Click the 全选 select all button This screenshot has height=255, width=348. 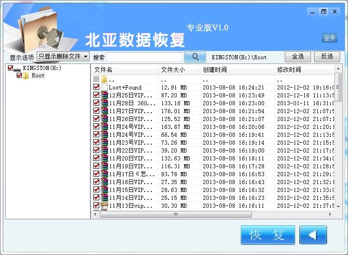click(297, 57)
